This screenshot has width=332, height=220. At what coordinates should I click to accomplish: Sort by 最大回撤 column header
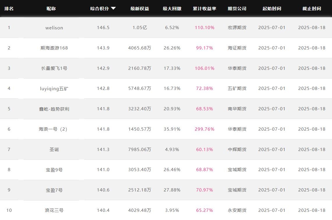click(x=172, y=9)
